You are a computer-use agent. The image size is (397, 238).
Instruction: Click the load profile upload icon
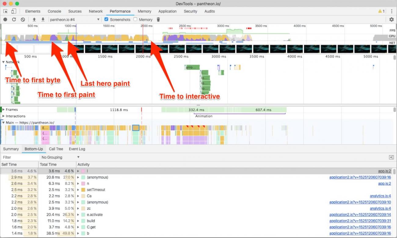pyautogui.click(x=34, y=20)
